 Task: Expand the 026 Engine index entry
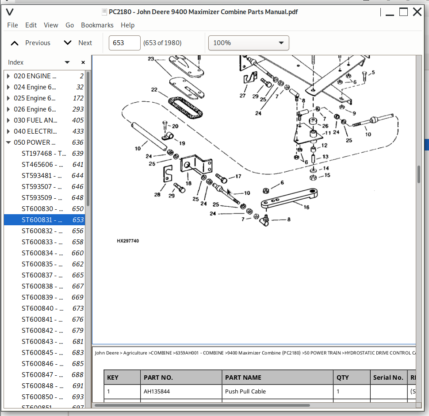(x=8, y=109)
